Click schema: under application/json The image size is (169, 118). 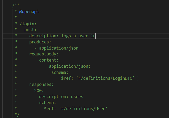(60, 73)
